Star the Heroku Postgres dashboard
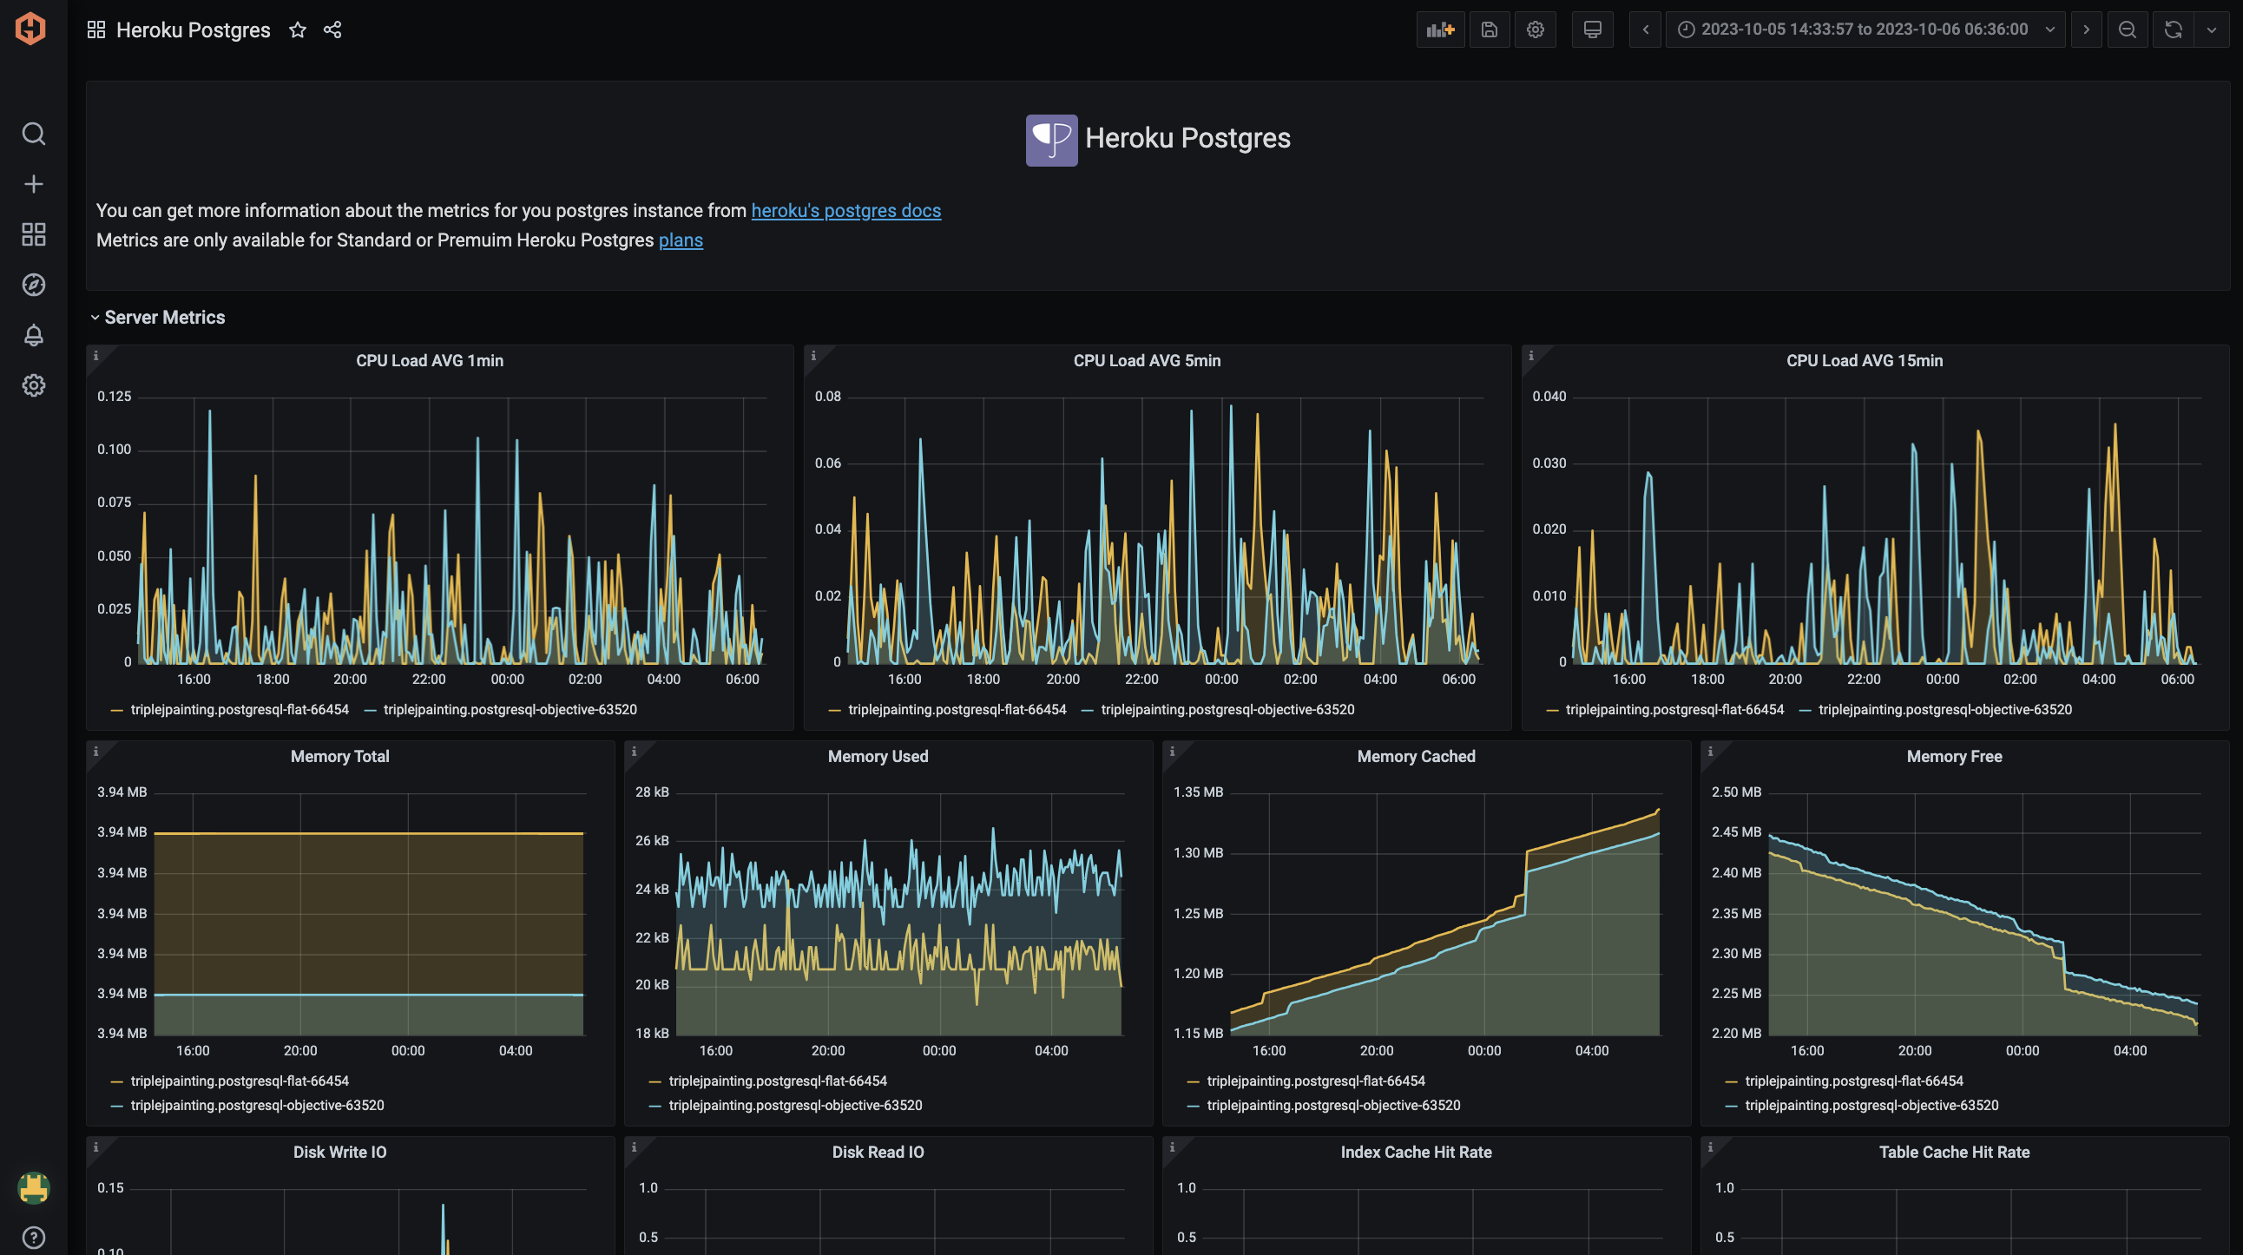This screenshot has width=2243, height=1255. [298, 30]
